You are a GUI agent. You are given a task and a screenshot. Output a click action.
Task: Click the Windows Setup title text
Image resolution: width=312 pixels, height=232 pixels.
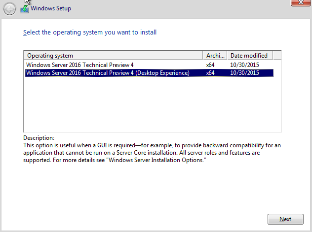coord(51,8)
